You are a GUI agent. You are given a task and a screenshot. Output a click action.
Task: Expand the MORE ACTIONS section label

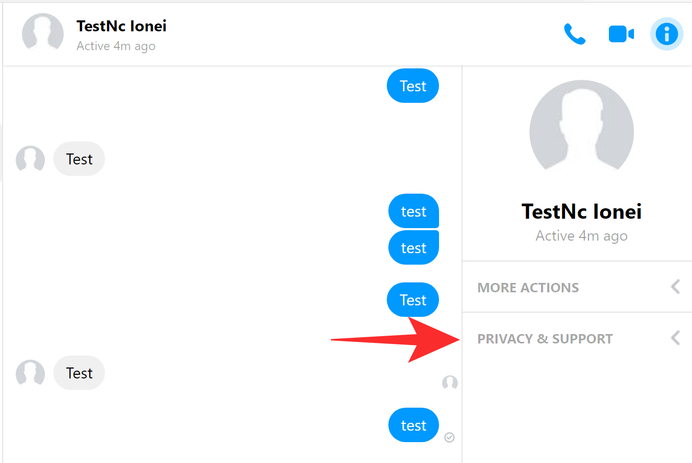tap(528, 288)
